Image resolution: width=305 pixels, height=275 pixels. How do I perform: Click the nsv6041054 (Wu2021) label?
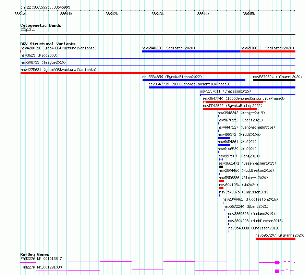pyautogui.click(x=239, y=185)
